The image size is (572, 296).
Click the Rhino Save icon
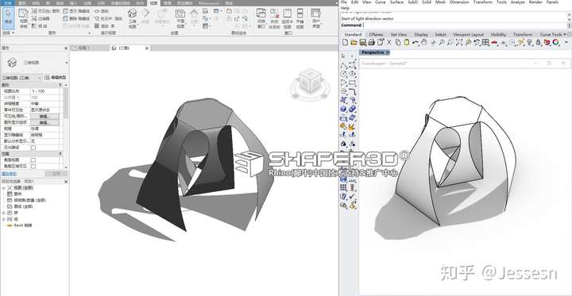coord(362,43)
